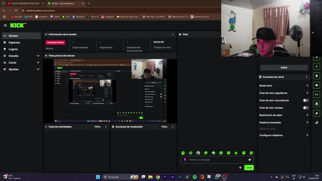Open Premiere Pro from the taskbar
The image size is (322, 181).
[x=165, y=177]
